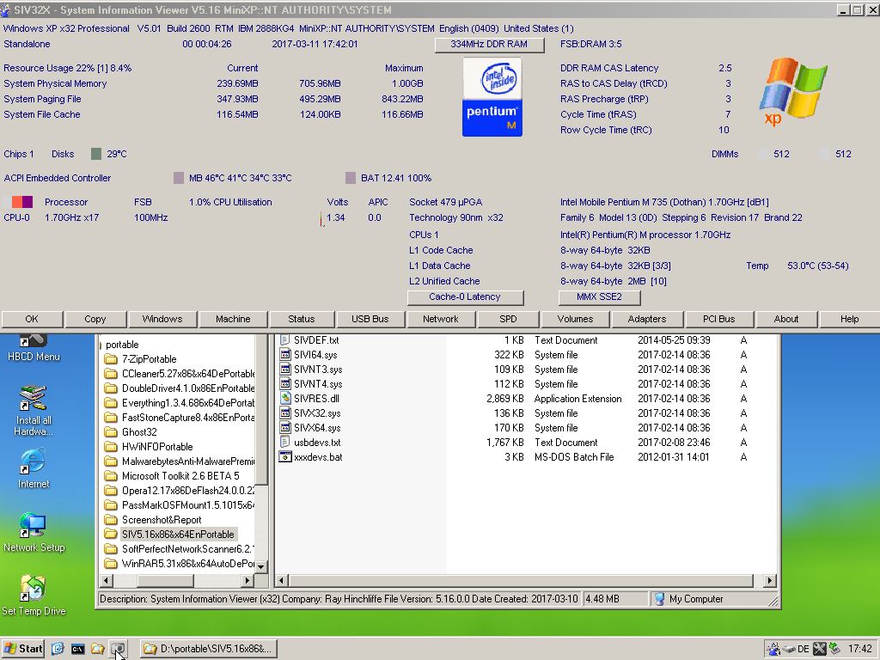Screen dimensions: 880x660
Task: Show the PCI Bus listing
Action: 719,319
